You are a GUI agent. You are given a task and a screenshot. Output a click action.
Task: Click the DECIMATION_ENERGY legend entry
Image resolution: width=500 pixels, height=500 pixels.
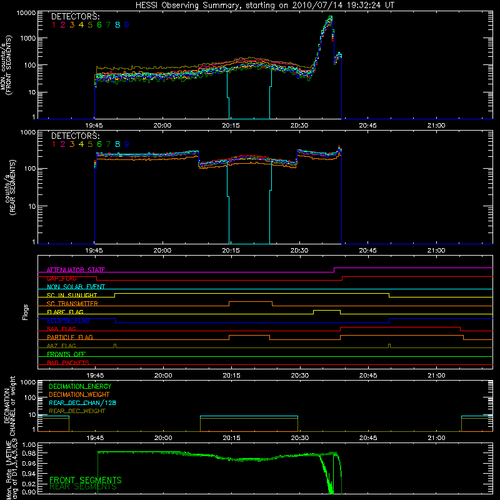pos(80,386)
